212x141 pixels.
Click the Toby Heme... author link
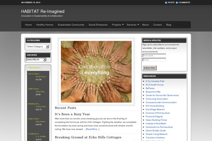tap(41, 122)
